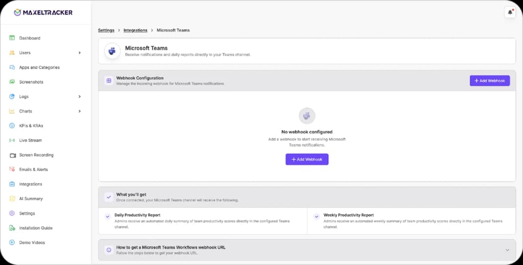Click the Live Stream broadcast icon

pyautogui.click(x=12, y=140)
